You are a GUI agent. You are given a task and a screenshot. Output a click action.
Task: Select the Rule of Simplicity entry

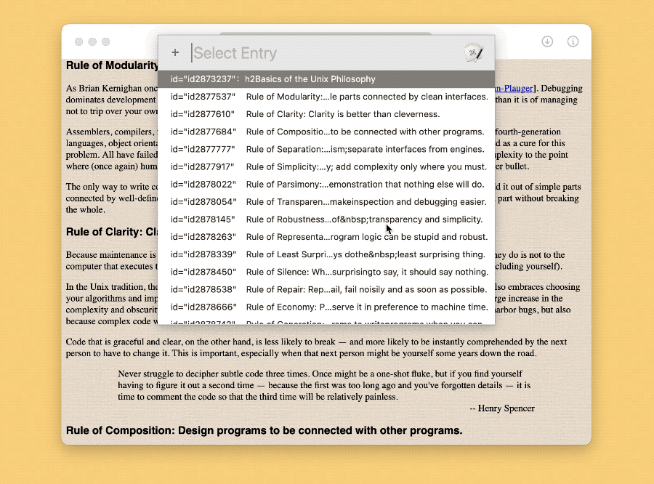pyautogui.click(x=326, y=167)
